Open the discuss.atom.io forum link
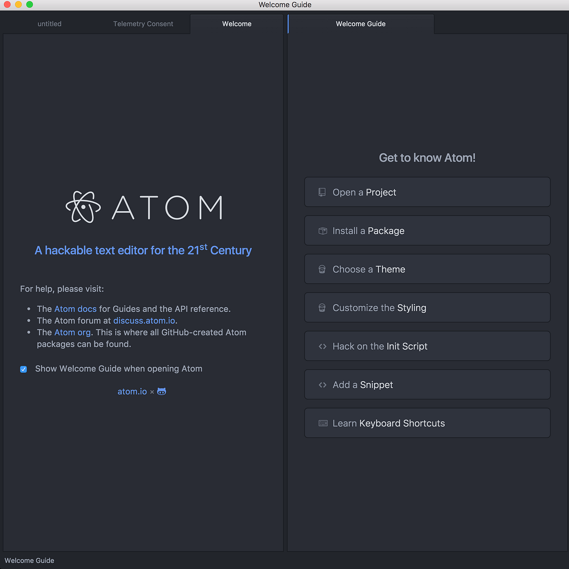The image size is (569, 569). pyautogui.click(x=144, y=321)
